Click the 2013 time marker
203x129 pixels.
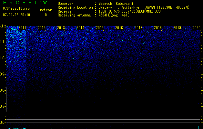coord(61,28)
